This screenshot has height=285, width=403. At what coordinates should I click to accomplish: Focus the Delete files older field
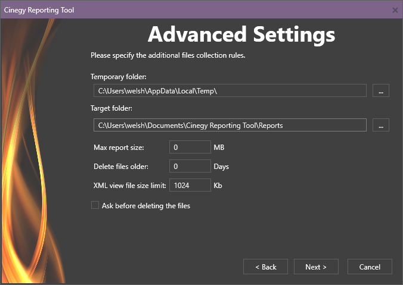[190, 166]
